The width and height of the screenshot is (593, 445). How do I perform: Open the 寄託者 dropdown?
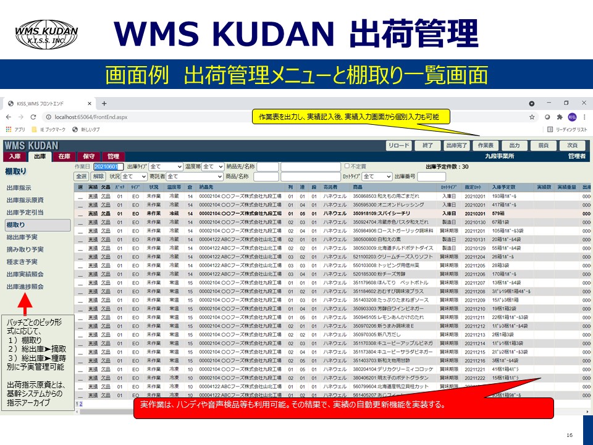pos(195,176)
